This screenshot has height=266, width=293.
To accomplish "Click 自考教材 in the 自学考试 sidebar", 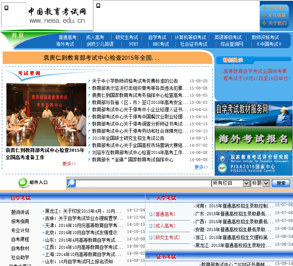I will coord(20,249).
